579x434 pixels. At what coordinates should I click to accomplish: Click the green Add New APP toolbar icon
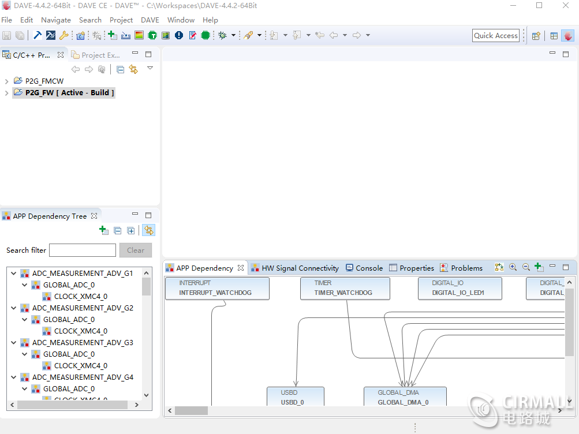coord(113,35)
